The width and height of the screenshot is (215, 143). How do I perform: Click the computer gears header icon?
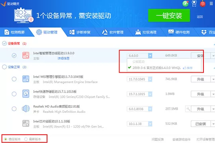coord(23,15)
